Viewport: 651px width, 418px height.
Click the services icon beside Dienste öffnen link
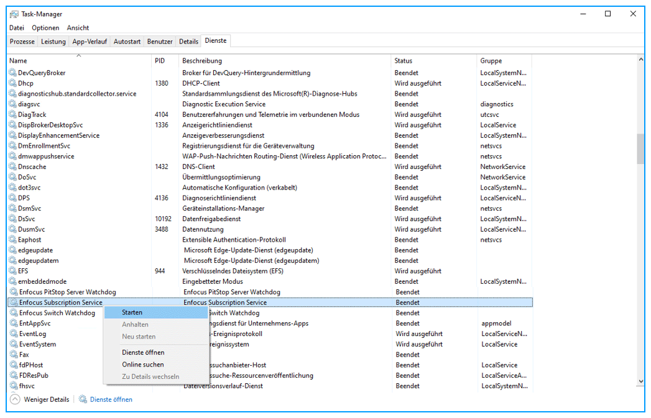click(83, 399)
